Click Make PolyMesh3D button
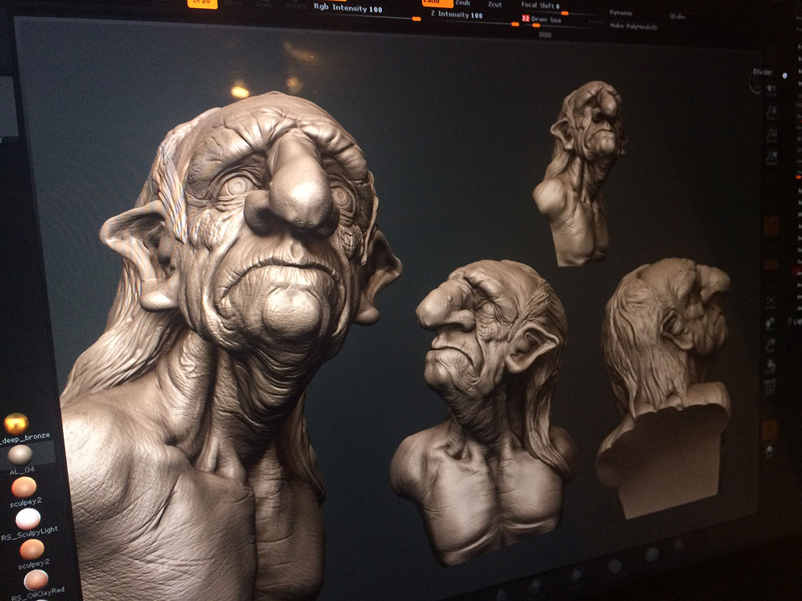Screen dimensions: 802x601 (x=633, y=26)
